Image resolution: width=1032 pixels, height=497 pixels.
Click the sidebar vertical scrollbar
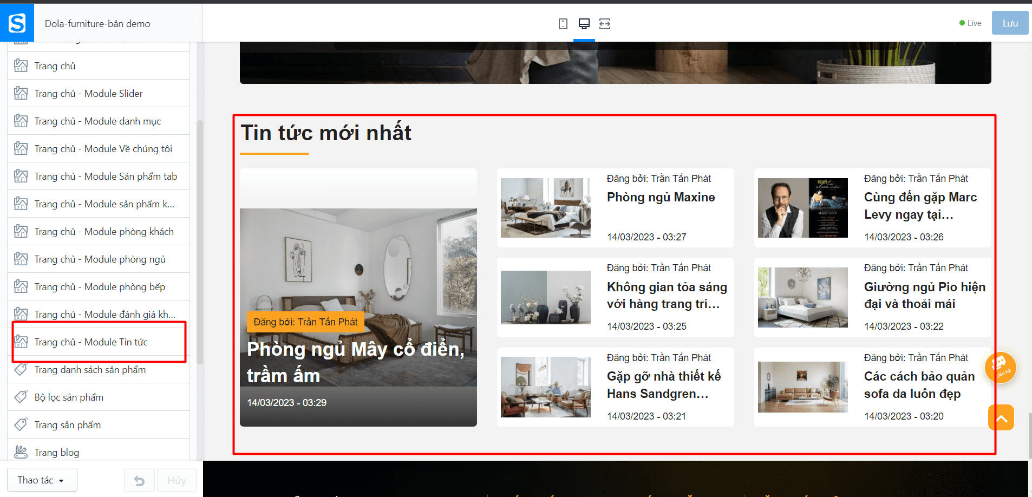(199, 241)
